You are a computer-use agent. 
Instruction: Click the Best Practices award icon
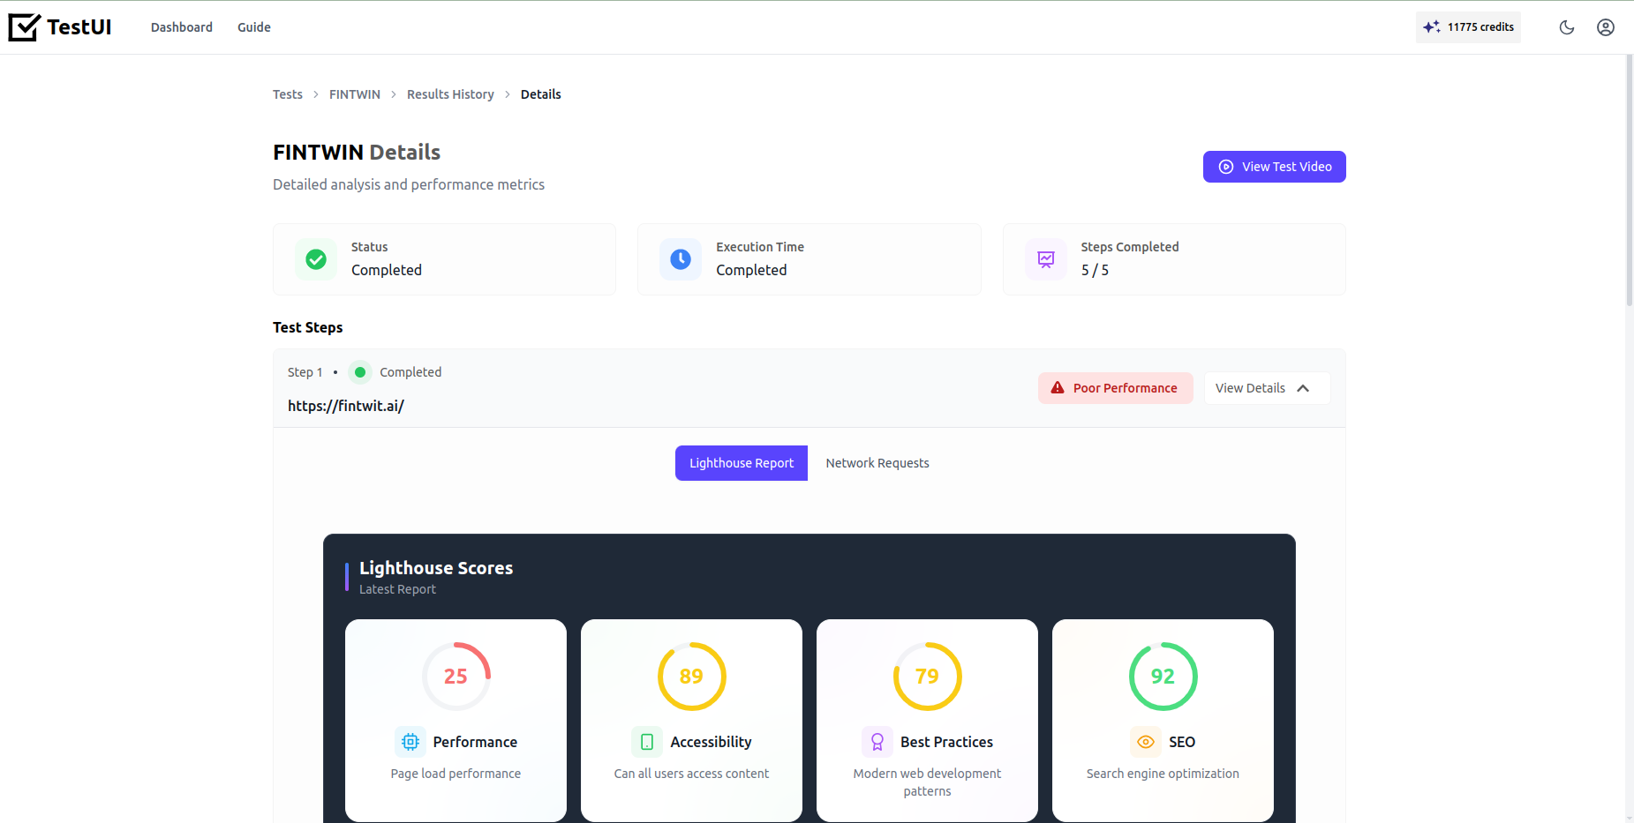point(877,742)
